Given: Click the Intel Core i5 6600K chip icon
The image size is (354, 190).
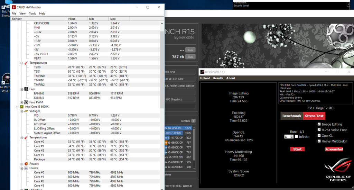Looking at the screenshot, I should coord(22,107).
